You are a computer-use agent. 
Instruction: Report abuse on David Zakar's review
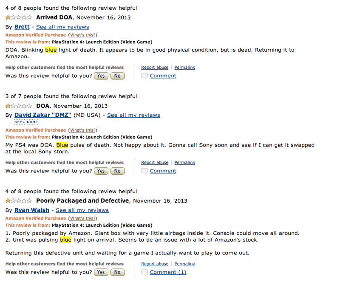click(x=155, y=163)
